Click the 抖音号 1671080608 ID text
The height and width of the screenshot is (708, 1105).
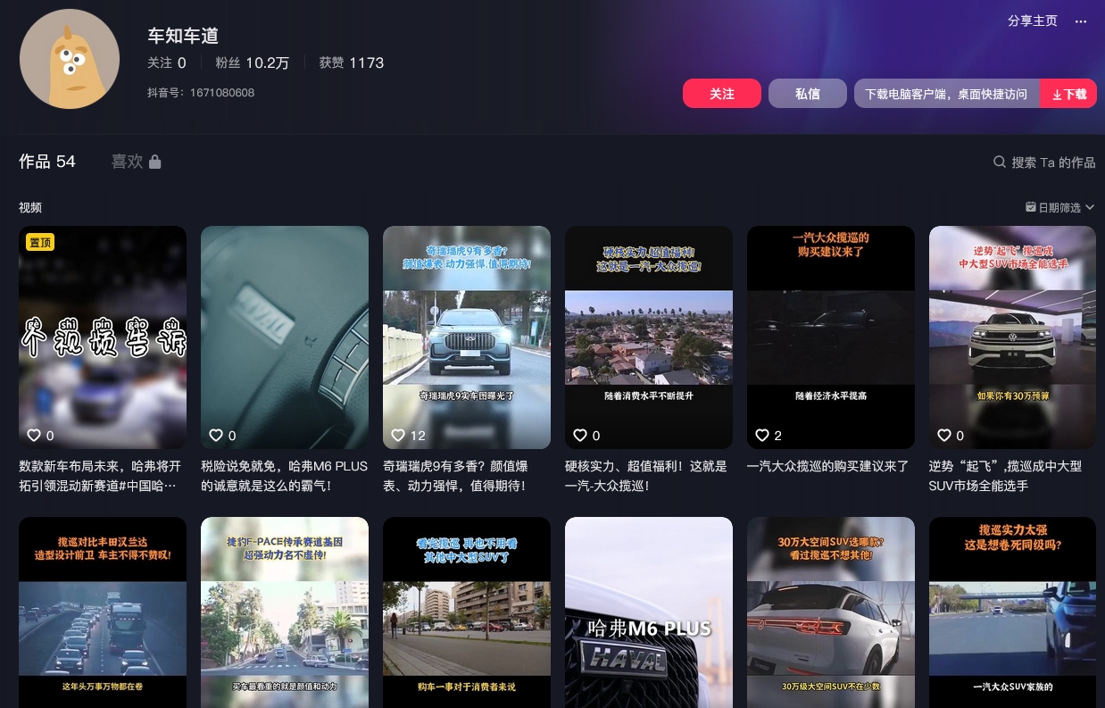click(x=201, y=93)
